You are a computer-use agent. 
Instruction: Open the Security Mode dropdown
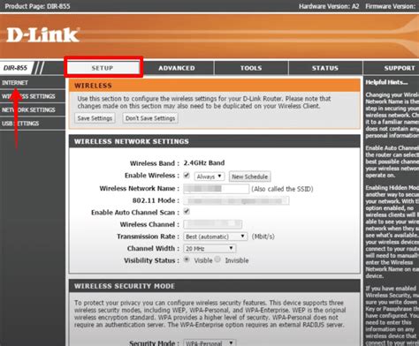[209, 342]
